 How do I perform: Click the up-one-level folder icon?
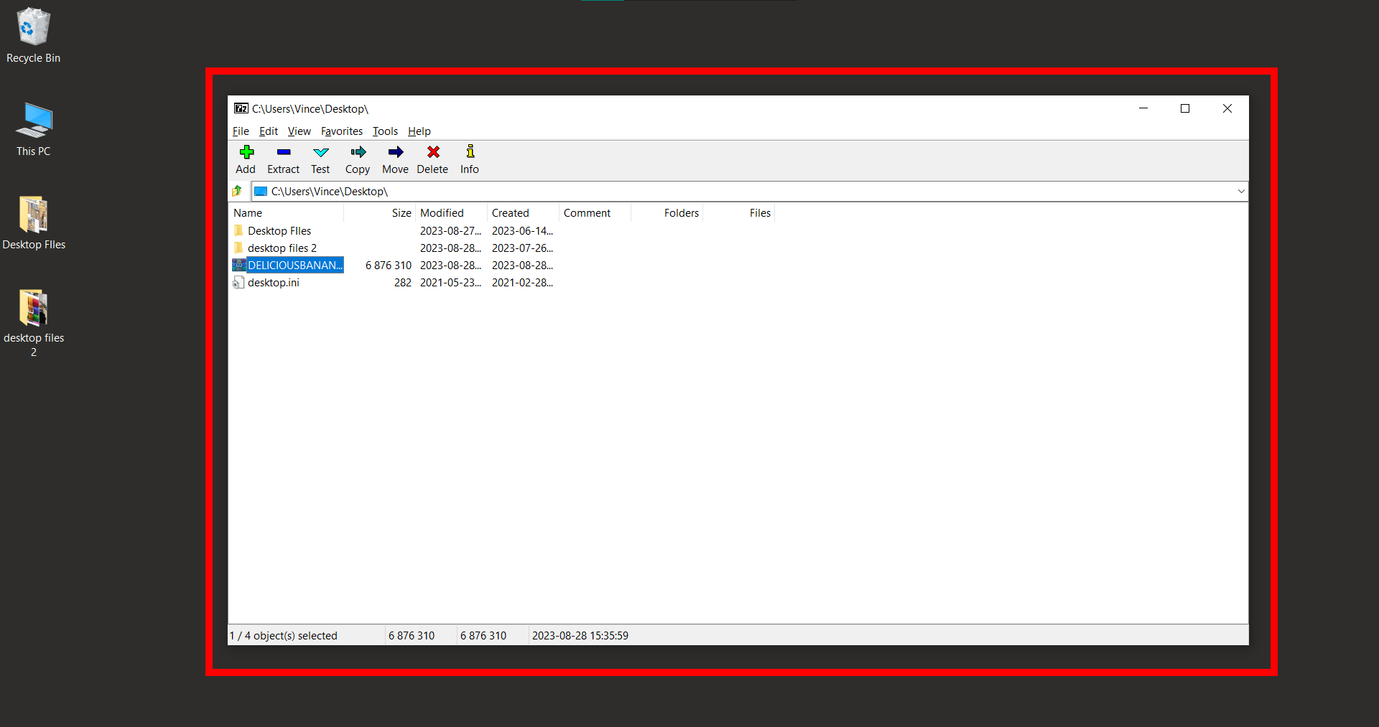[237, 191]
